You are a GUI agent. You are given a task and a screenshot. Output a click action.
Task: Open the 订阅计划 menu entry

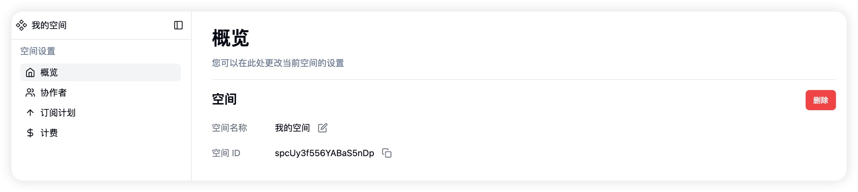point(101,112)
